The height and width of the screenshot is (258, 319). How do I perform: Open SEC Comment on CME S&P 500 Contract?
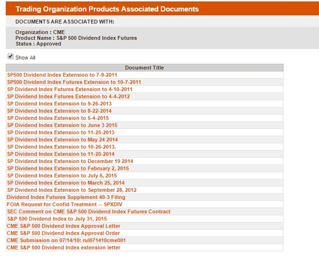[x=89, y=212]
